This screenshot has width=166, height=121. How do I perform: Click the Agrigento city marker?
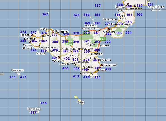[x=59, y=57]
